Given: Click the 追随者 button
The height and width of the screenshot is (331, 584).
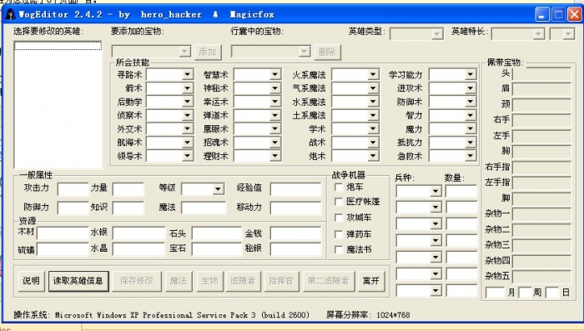Looking at the screenshot, I should [243, 281].
